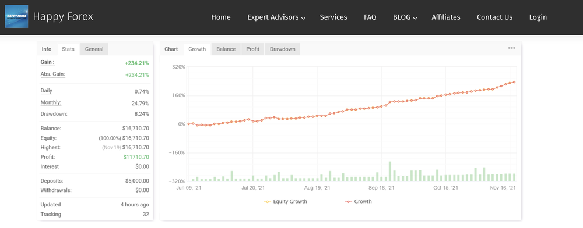
Task: Switch to the General tab
Action: click(94, 49)
